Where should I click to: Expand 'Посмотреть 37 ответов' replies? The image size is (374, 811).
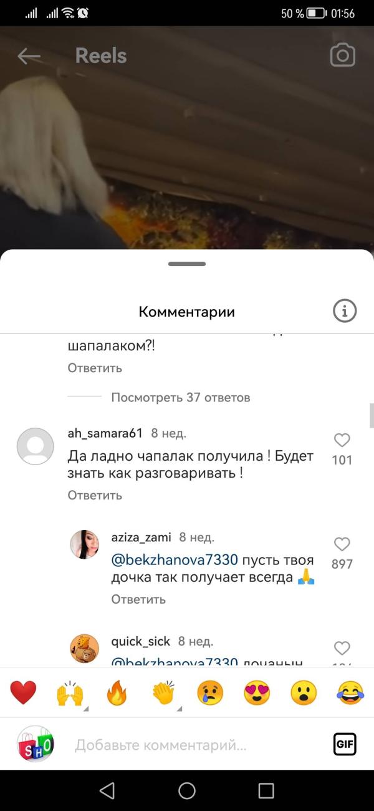click(181, 397)
